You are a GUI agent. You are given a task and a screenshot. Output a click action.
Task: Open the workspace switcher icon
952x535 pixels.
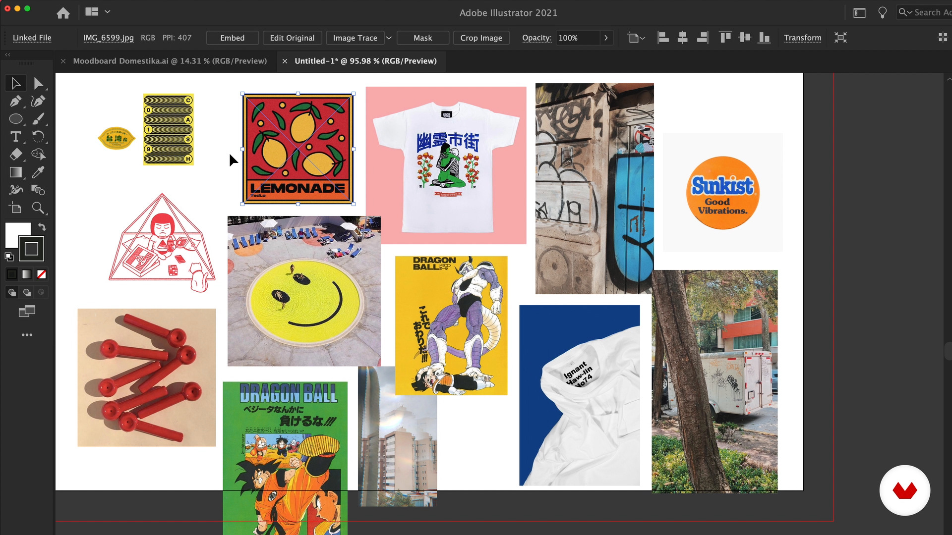859,13
